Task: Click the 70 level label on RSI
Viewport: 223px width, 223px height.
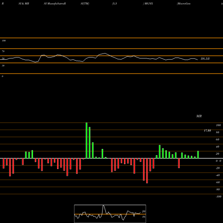Action: click(x=3, y=51)
